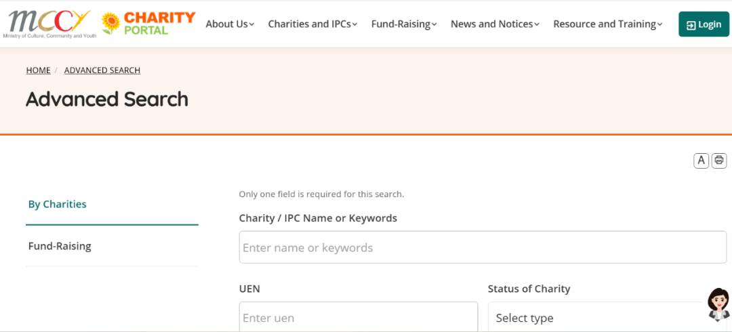This screenshot has width=732, height=332.
Task: Expand the About Us menu
Action: [230, 24]
